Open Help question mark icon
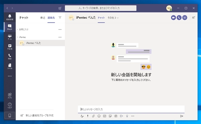 (x=10, y=106)
